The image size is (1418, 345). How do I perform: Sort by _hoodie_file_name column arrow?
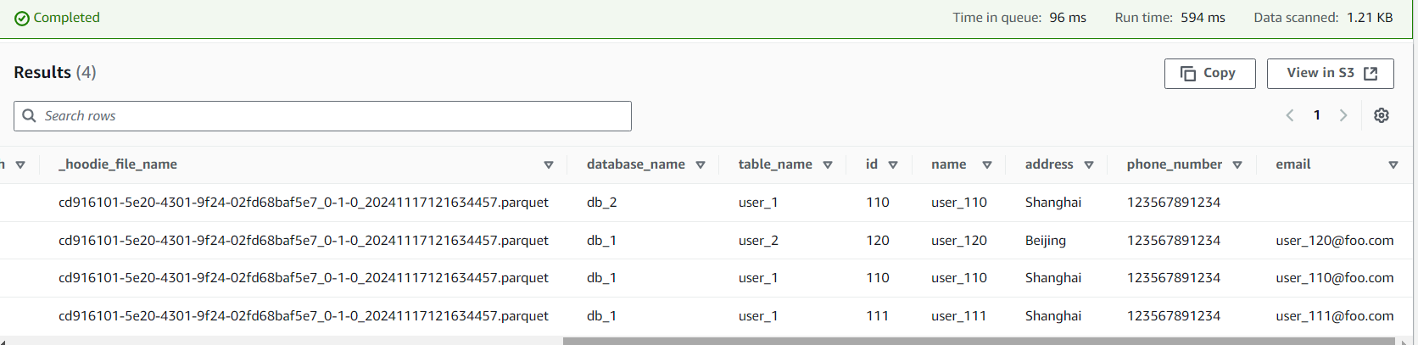point(549,164)
